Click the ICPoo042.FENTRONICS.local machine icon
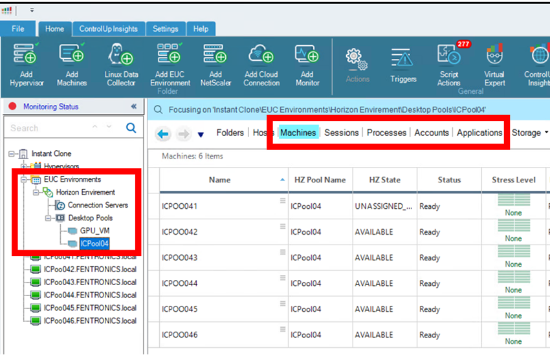Viewport: 550px width, 355px height. tap(36, 270)
